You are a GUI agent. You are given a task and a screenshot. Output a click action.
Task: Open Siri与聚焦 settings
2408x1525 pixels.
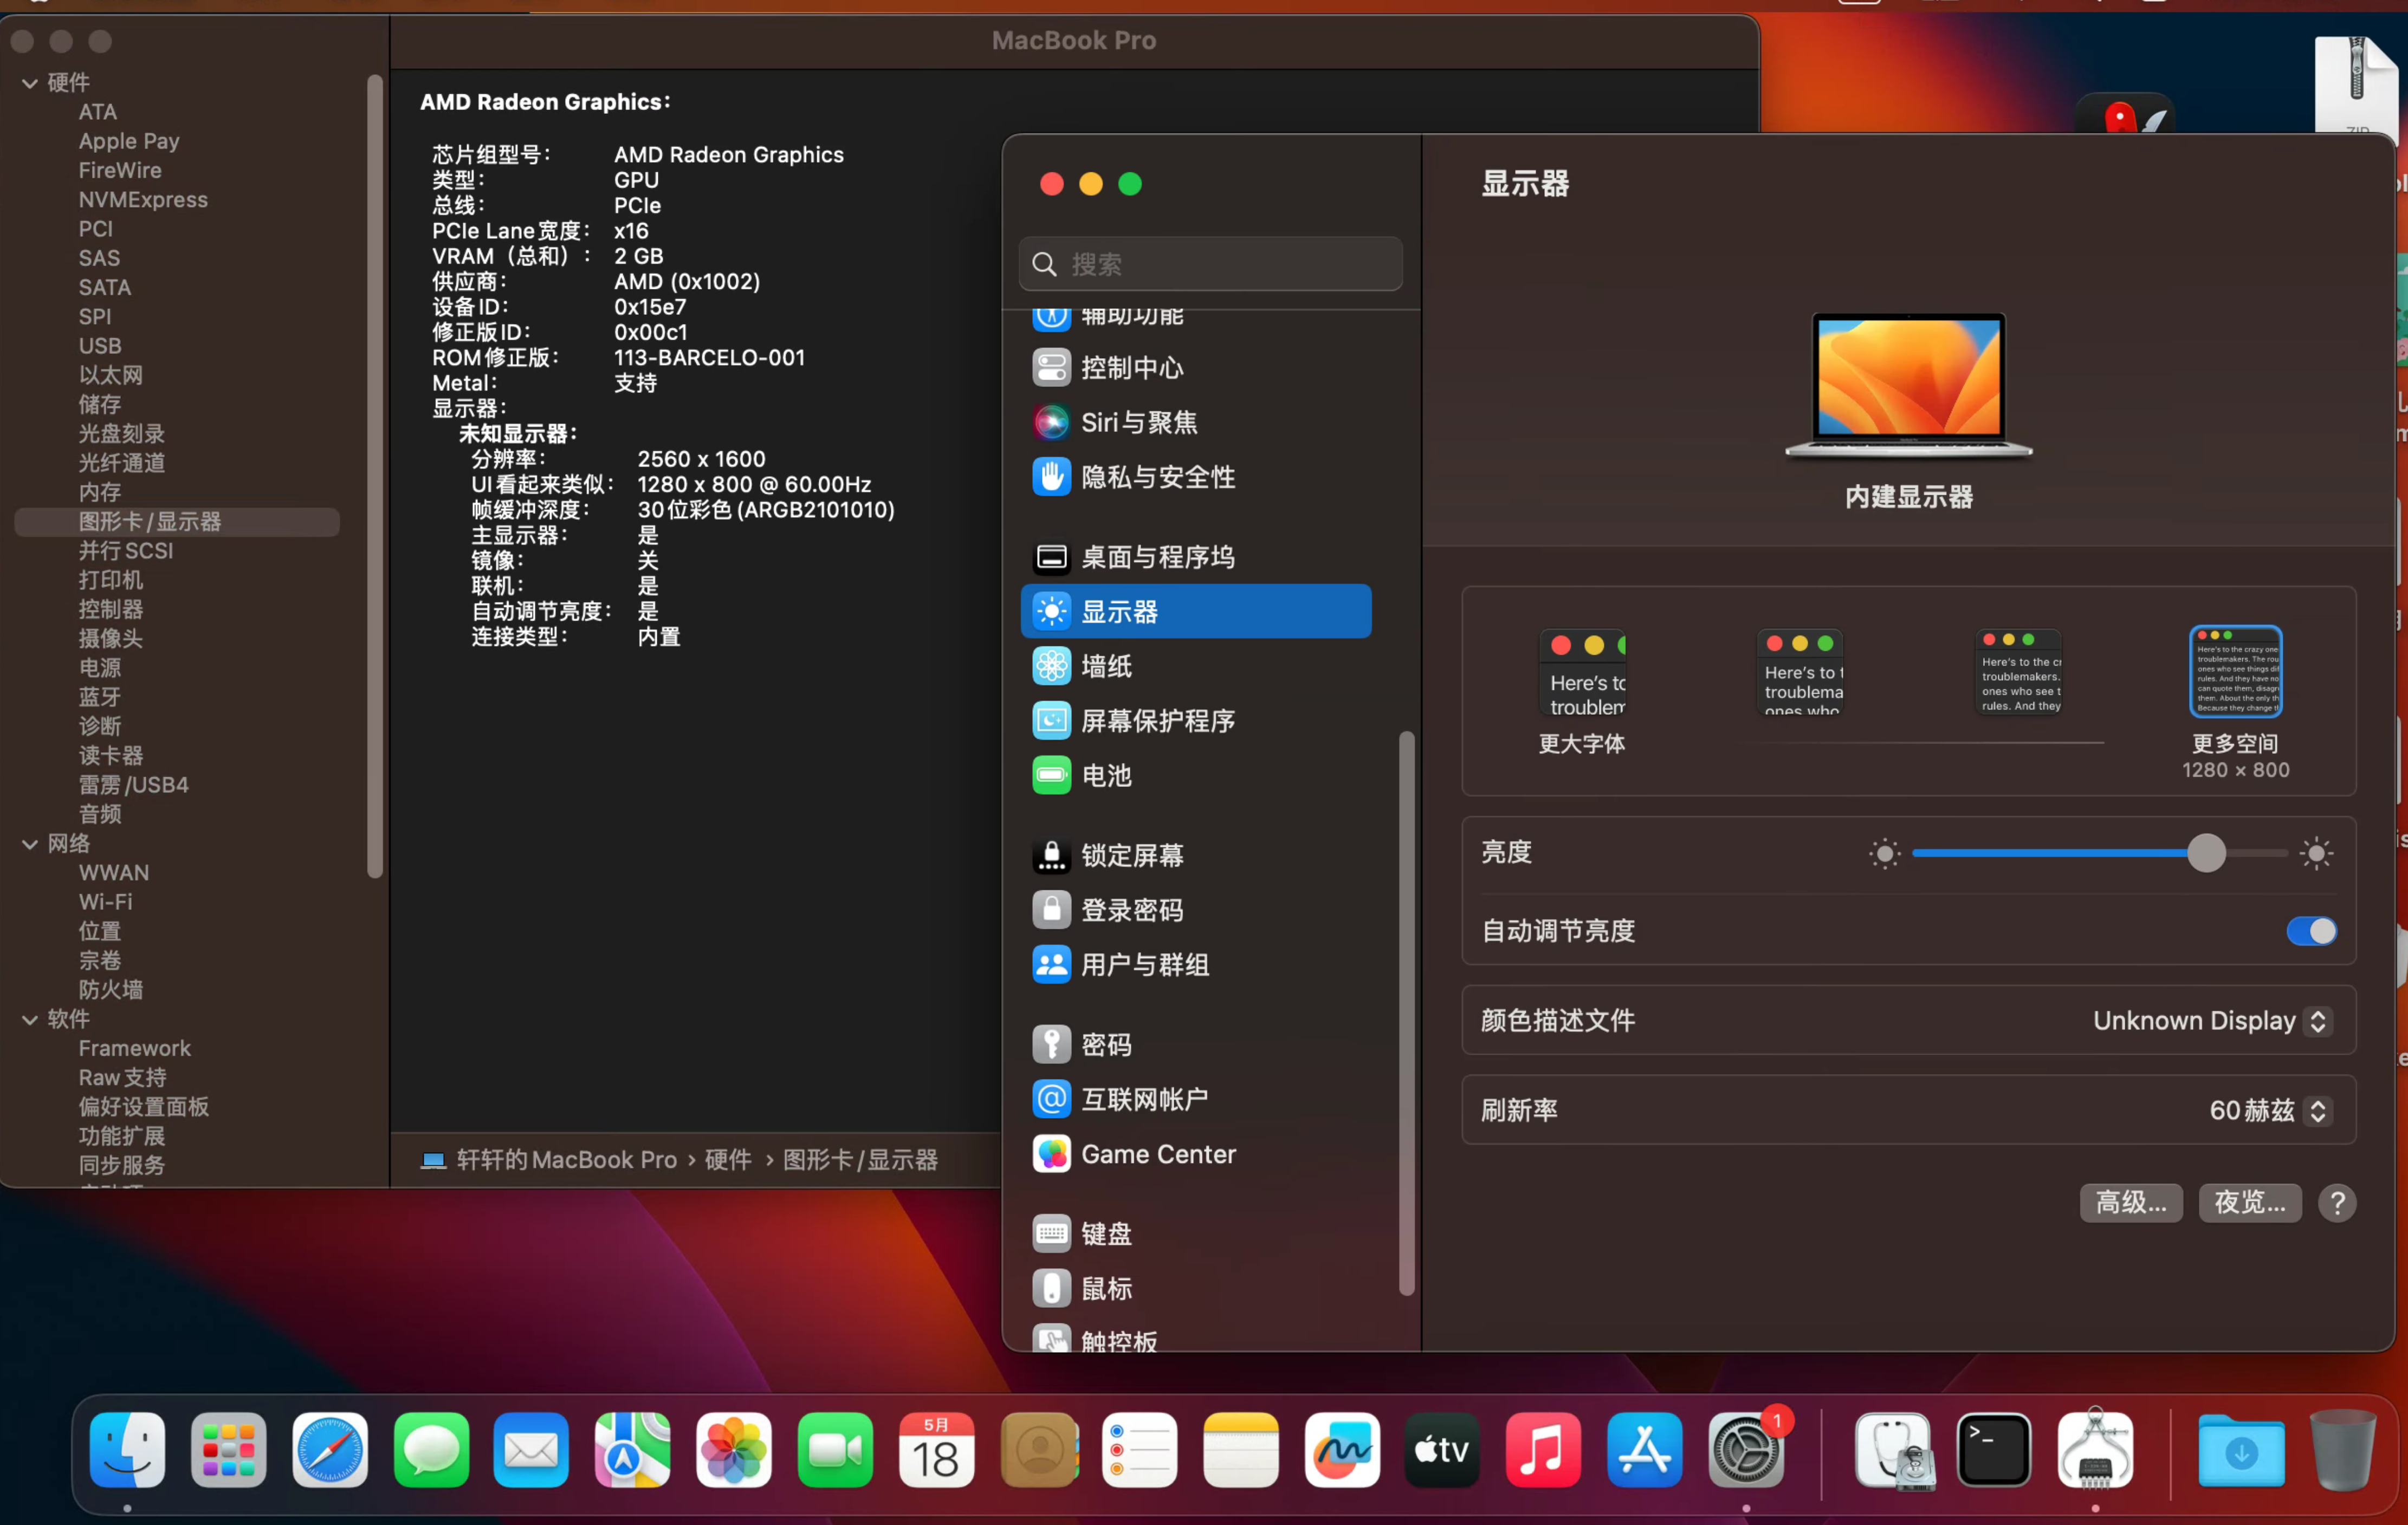[1052, 422]
